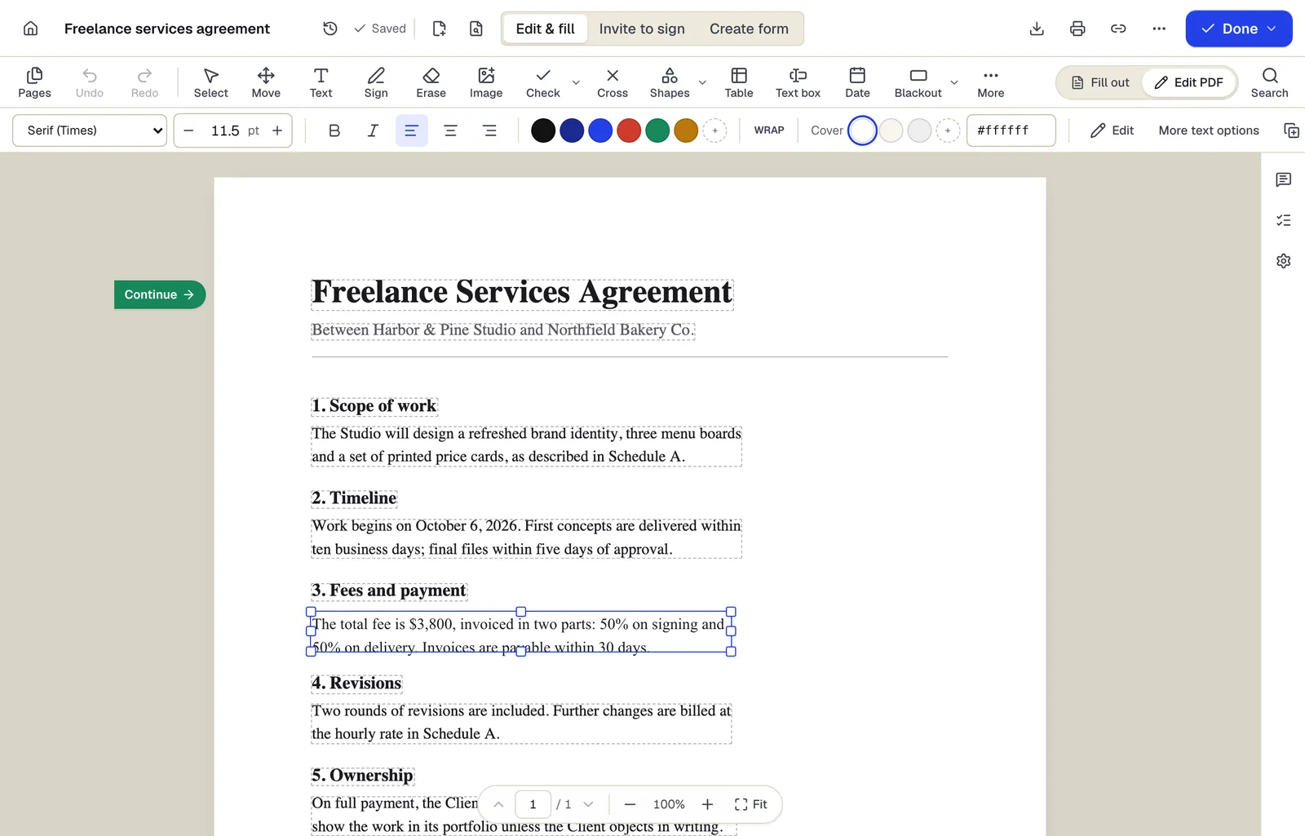The height and width of the screenshot is (836, 1305).
Task: Choose the Select arrow tool
Action: [211, 82]
